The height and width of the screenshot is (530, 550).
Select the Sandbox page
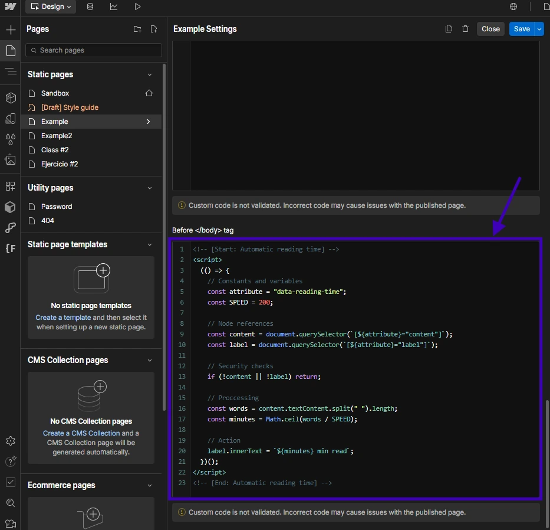point(55,93)
